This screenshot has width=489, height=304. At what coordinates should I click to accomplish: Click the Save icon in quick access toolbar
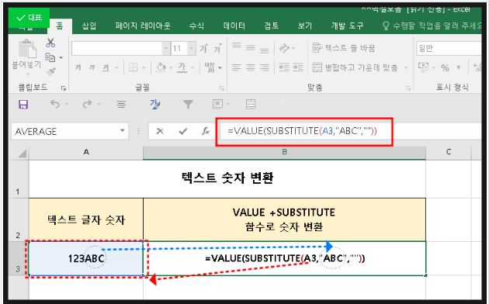click(x=23, y=105)
